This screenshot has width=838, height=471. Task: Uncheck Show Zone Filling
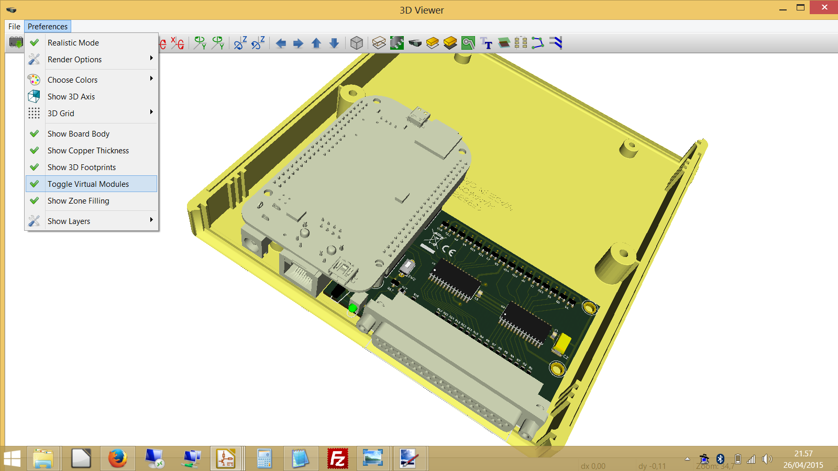[79, 201]
